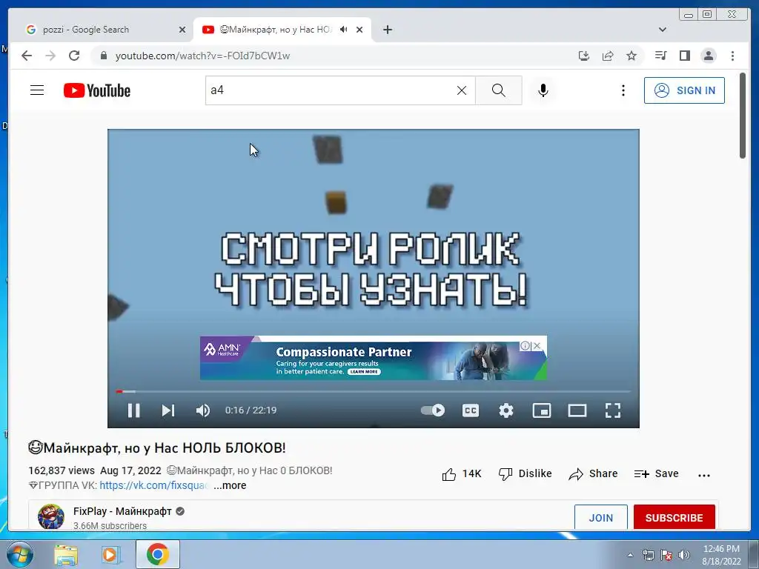Screen dimensions: 759x569
Task: Launch media player from taskbar
Action: pyautogui.click(x=110, y=554)
